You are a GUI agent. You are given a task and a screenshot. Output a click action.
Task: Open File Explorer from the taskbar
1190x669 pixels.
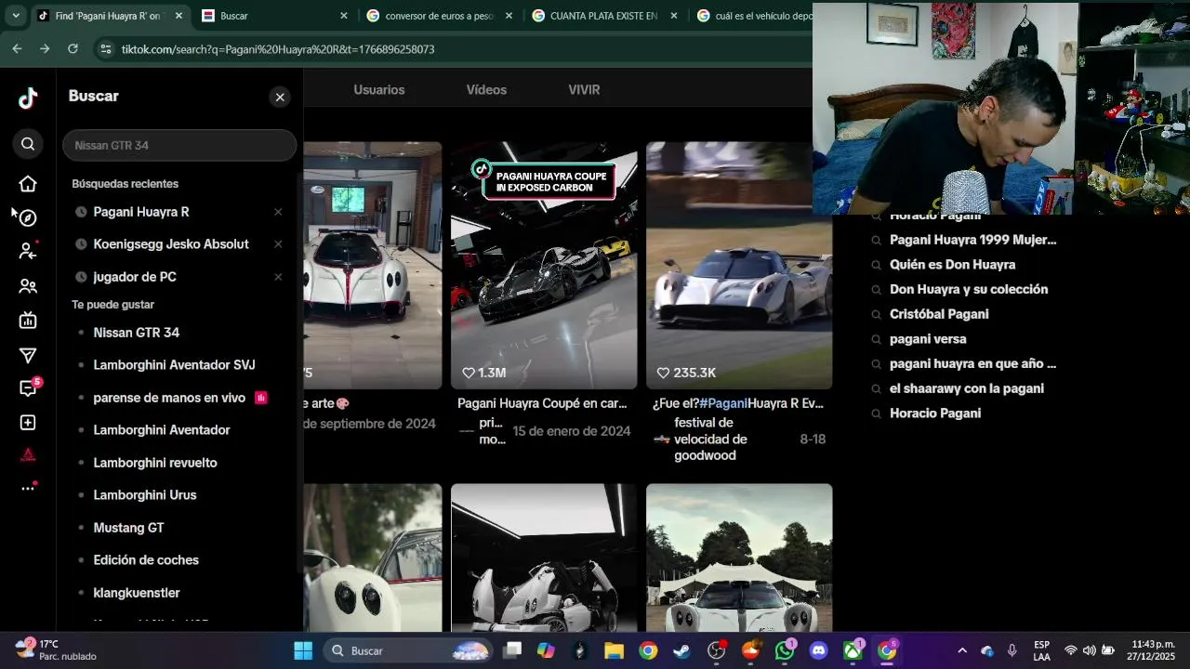(614, 650)
